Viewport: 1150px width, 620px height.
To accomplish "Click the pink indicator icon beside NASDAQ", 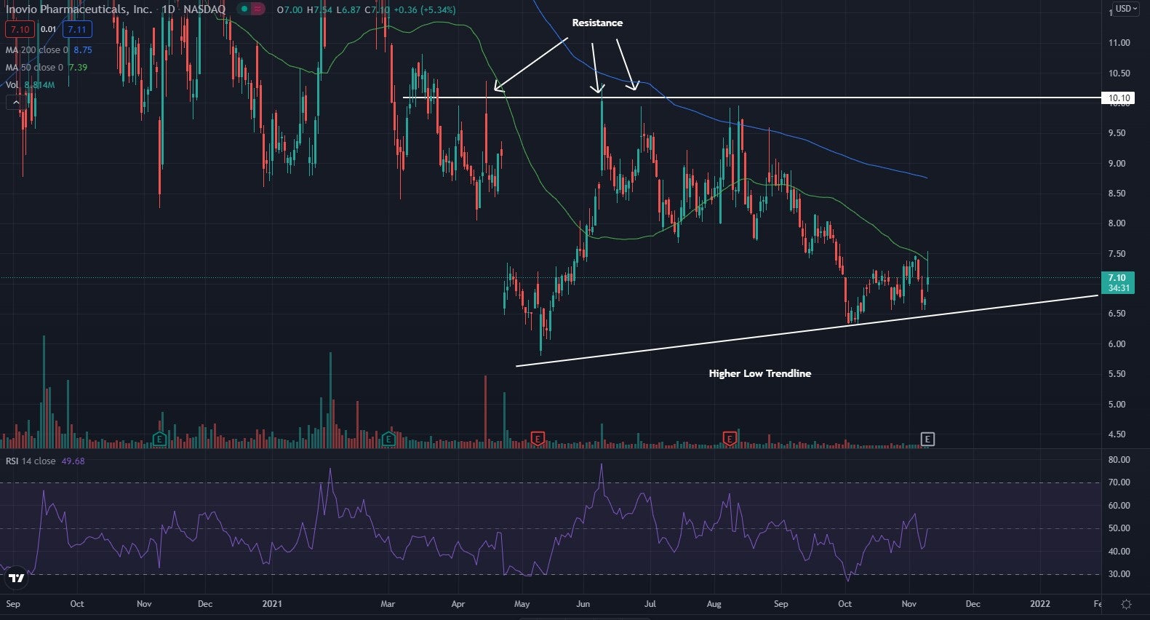I will click(257, 9).
